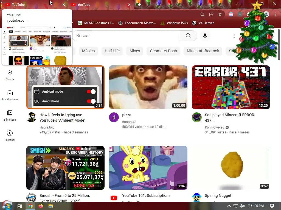Image resolution: width=281 pixels, height=210 pixels.
Task: Start voice search with the microphone icon
Action: tap(205, 36)
